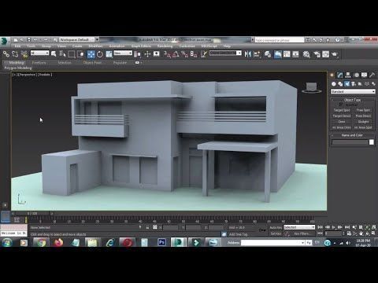Choose the Bind to Space Warp tool
The image size is (378, 283).
[24, 54]
